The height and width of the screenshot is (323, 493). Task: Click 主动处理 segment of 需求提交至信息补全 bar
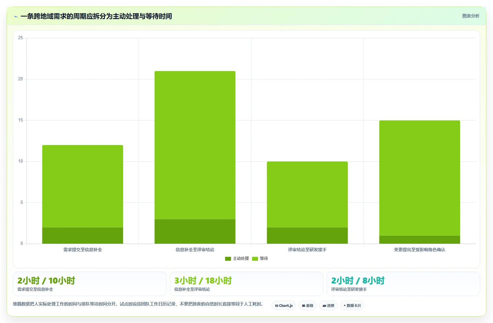click(x=83, y=235)
